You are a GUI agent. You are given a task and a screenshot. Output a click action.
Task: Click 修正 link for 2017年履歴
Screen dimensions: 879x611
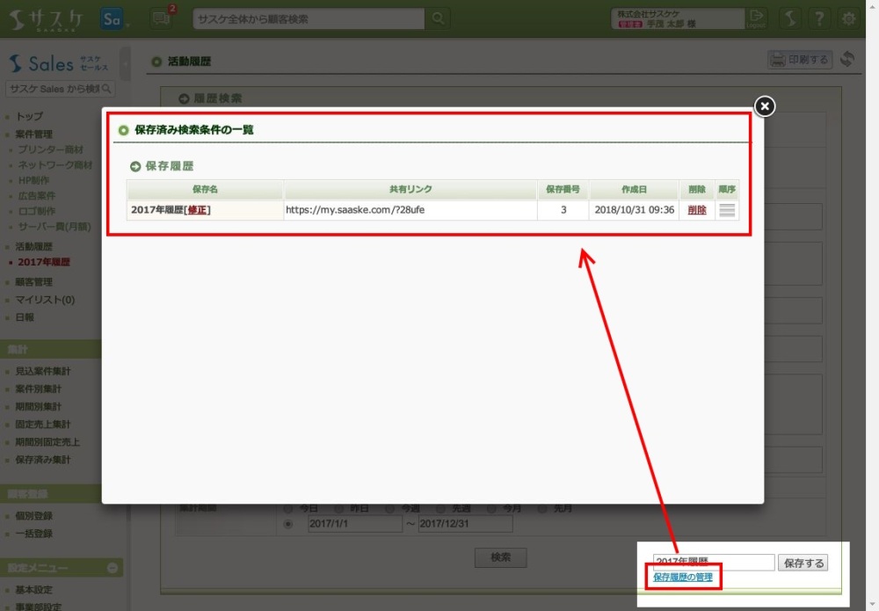point(198,210)
